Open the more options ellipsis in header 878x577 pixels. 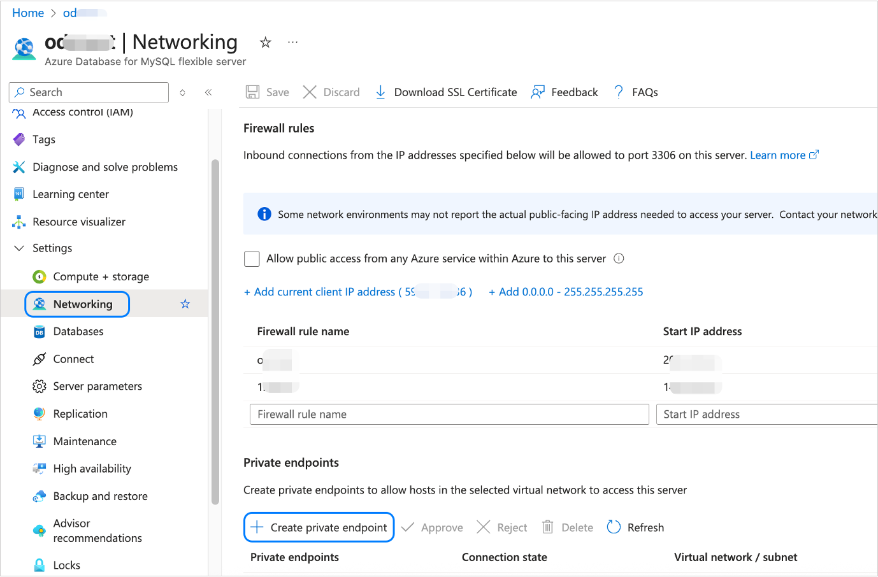pos(292,43)
